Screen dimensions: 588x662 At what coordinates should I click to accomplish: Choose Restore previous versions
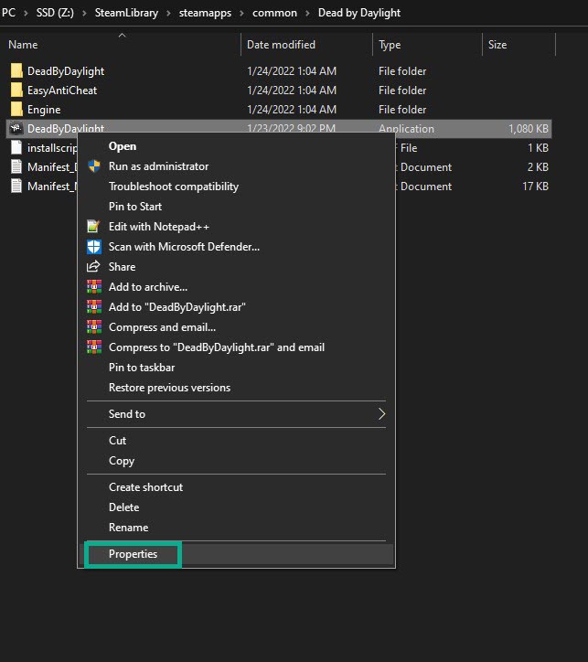(x=169, y=388)
